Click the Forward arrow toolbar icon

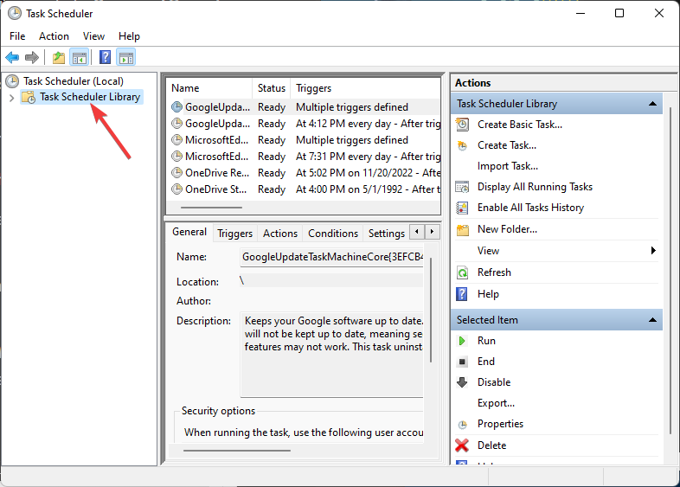click(32, 57)
